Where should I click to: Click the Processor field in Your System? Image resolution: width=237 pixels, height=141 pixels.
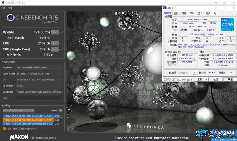click(39, 68)
